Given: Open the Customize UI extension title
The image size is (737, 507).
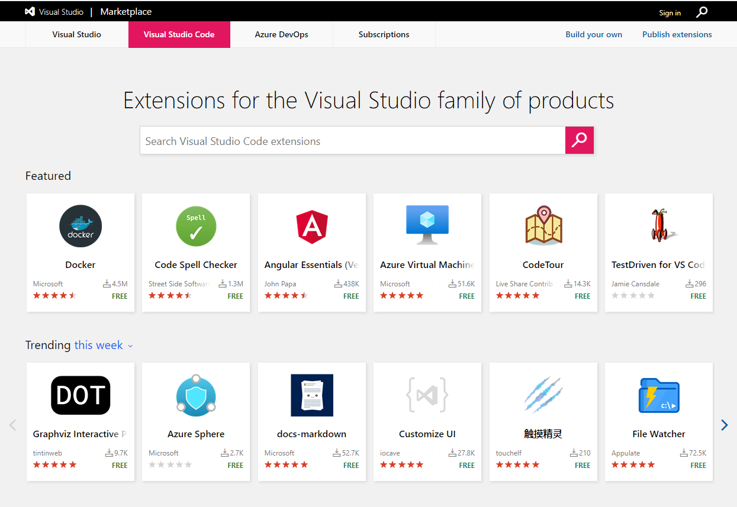Looking at the screenshot, I should tap(427, 434).
